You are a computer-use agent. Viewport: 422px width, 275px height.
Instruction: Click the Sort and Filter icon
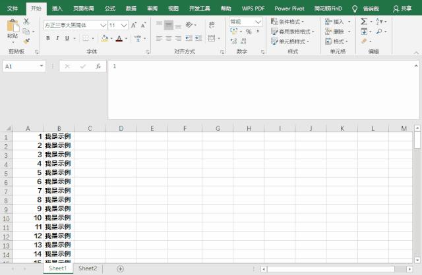[x=380, y=22]
